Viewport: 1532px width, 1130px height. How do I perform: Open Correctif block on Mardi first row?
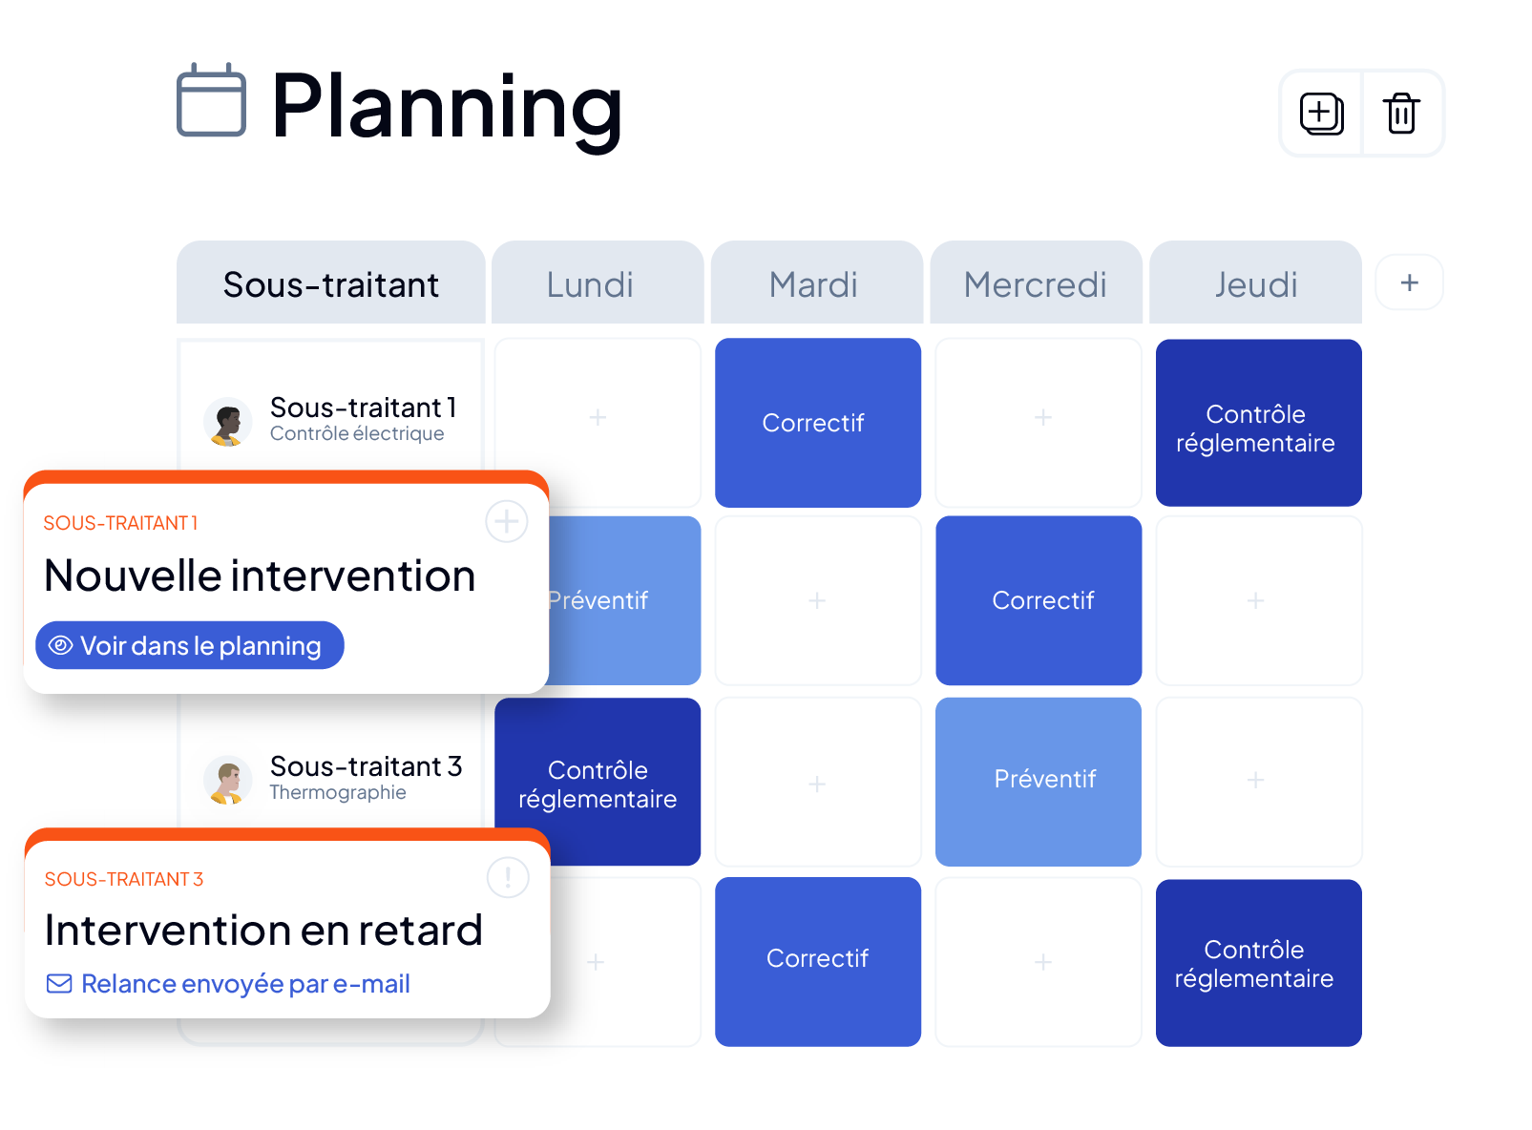[x=818, y=423]
